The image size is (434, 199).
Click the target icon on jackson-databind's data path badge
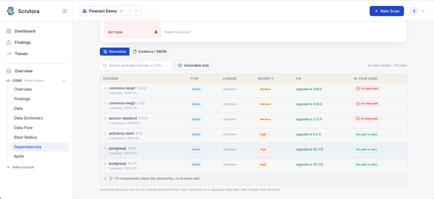tap(358, 119)
